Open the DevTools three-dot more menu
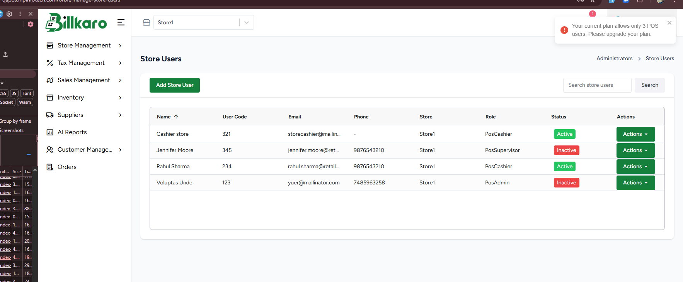 click(20, 14)
